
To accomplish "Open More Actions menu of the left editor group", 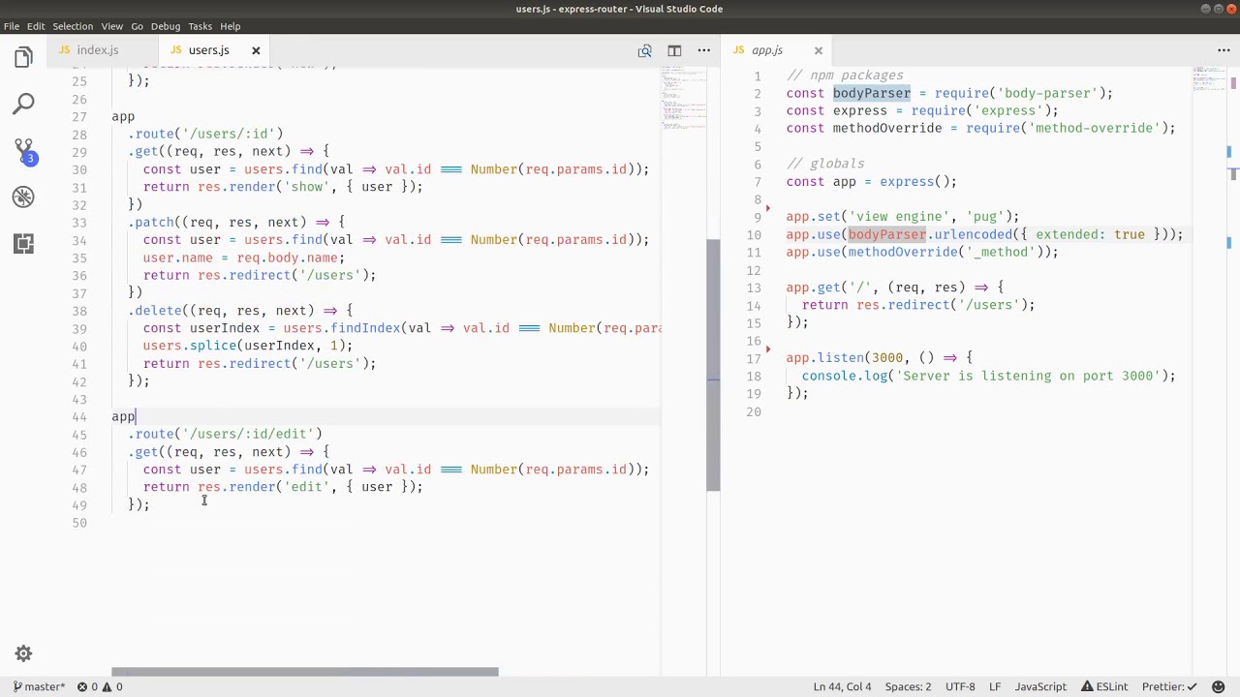I will pyautogui.click(x=702, y=50).
